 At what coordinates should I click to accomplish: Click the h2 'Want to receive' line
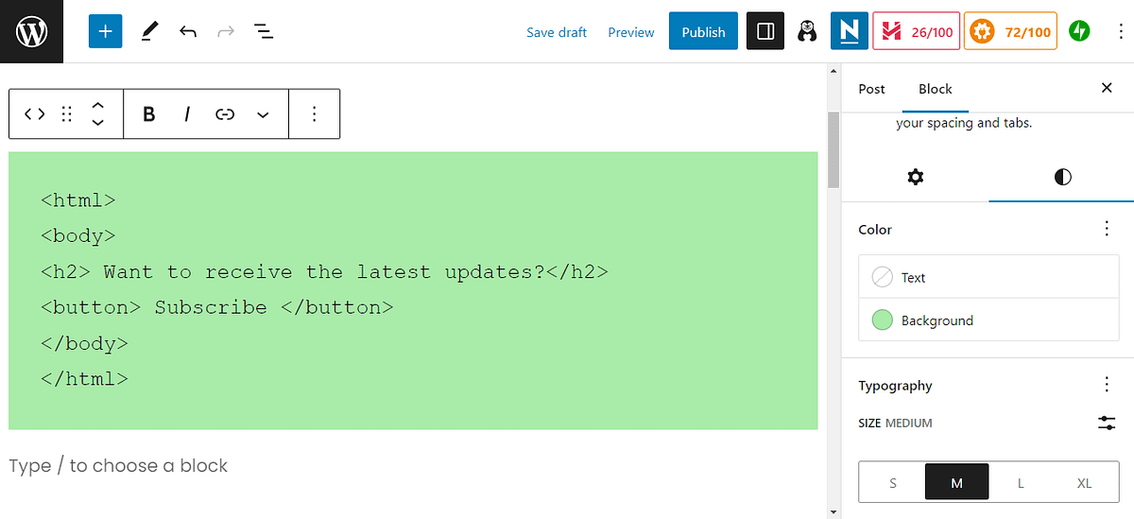pos(324,272)
